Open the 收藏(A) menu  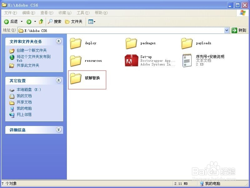click(x=65, y=13)
